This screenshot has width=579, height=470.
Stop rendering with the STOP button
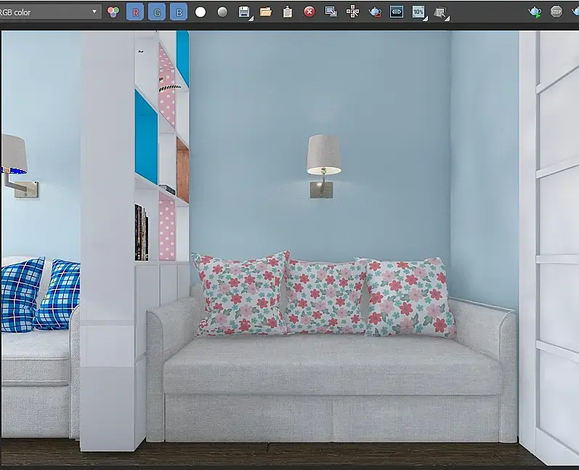pyautogui.click(x=556, y=12)
